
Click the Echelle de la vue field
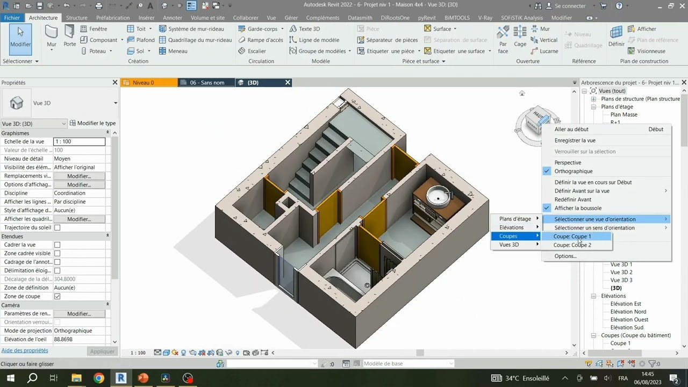tap(79, 141)
